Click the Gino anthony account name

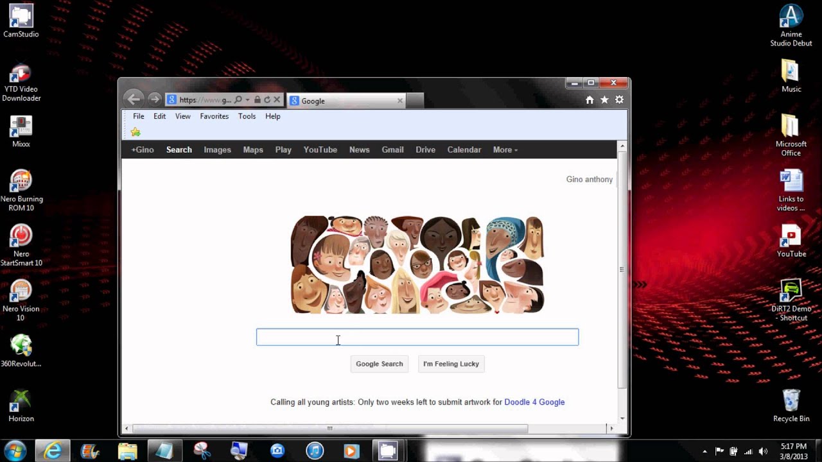pyautogui.click(x=590, y=179)
